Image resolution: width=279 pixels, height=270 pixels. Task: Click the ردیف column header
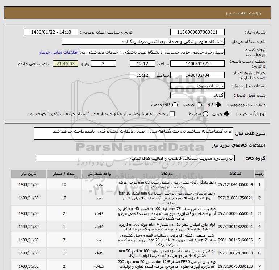259,174
